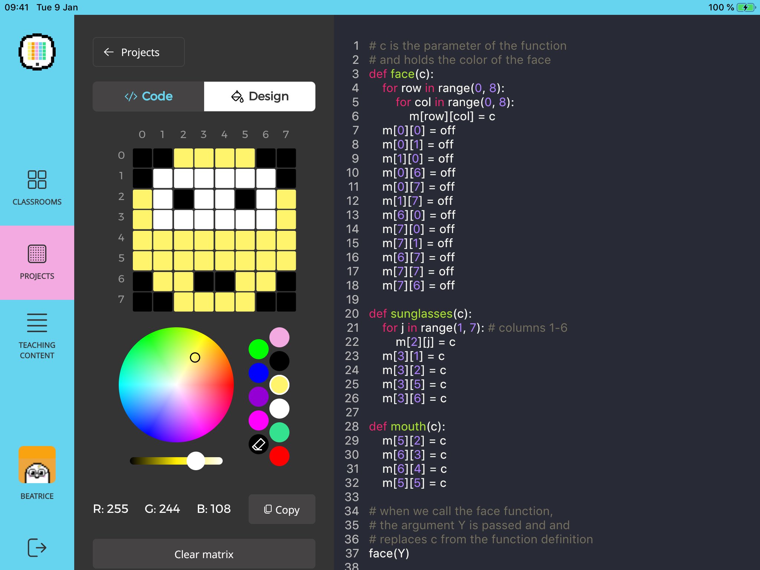This screenshot has height=570, width=760.
Task: Select the blue color swatch
Action: pos(258,373)
